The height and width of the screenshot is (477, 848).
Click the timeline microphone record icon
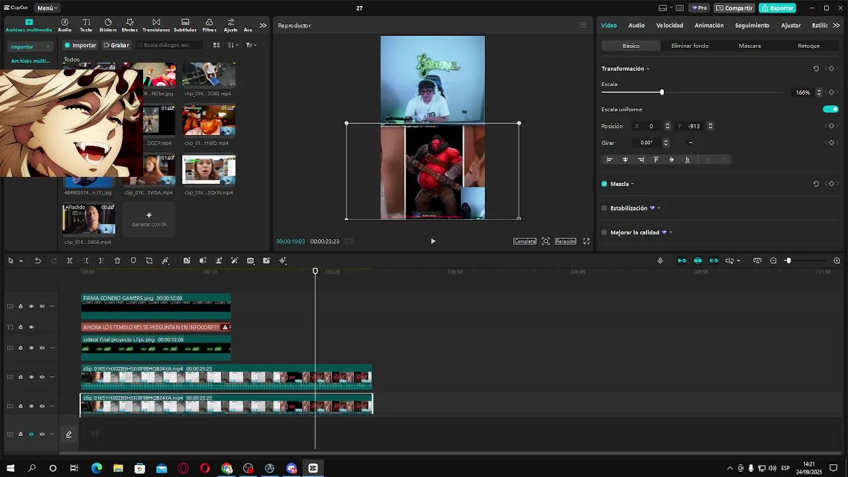[660, 260]
